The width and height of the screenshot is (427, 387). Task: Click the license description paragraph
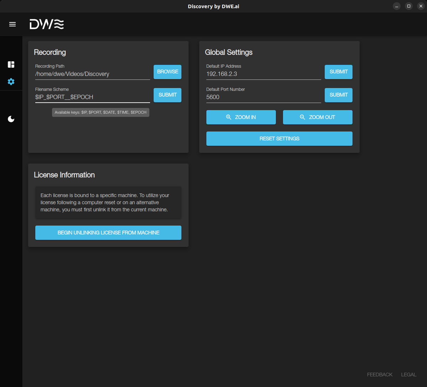click(x=105, y=202)
